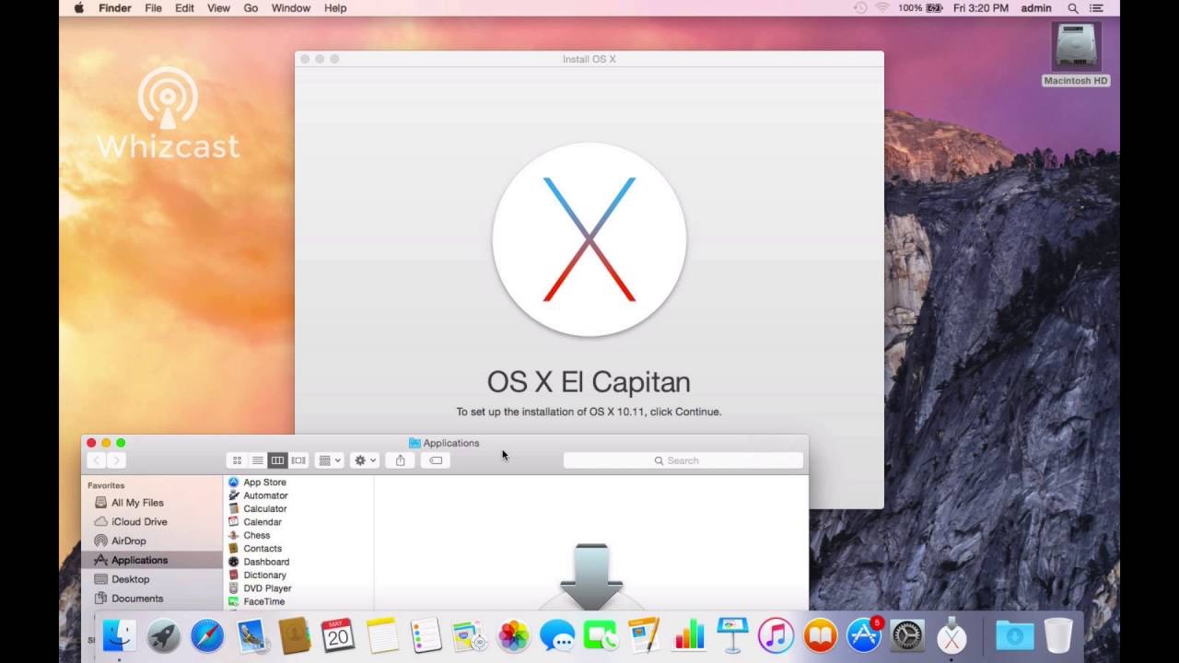This screenshot has height=663, width=1179.
Task: Click Spotlight magnifier in menu bar
Action: click(x=1073, y=8)
